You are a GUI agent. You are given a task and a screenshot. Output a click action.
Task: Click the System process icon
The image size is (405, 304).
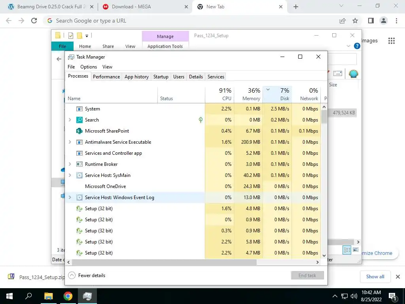coord(79,109)
